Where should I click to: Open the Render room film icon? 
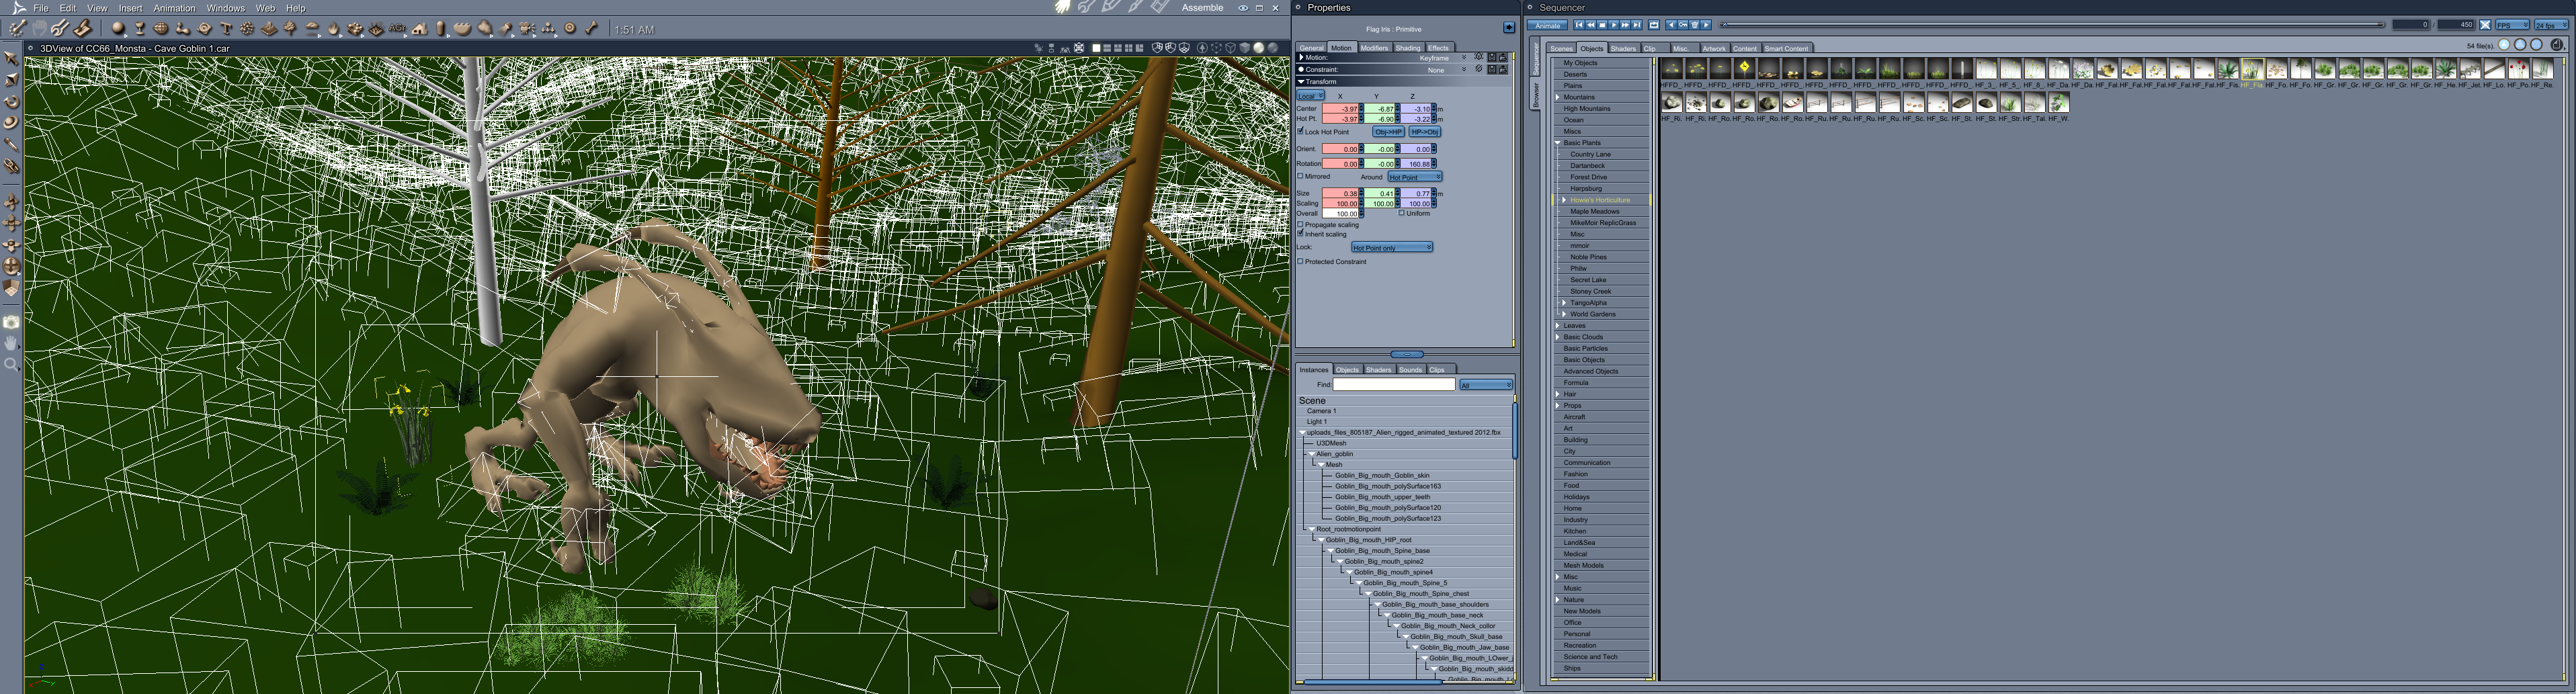[x=1160, y=7]
